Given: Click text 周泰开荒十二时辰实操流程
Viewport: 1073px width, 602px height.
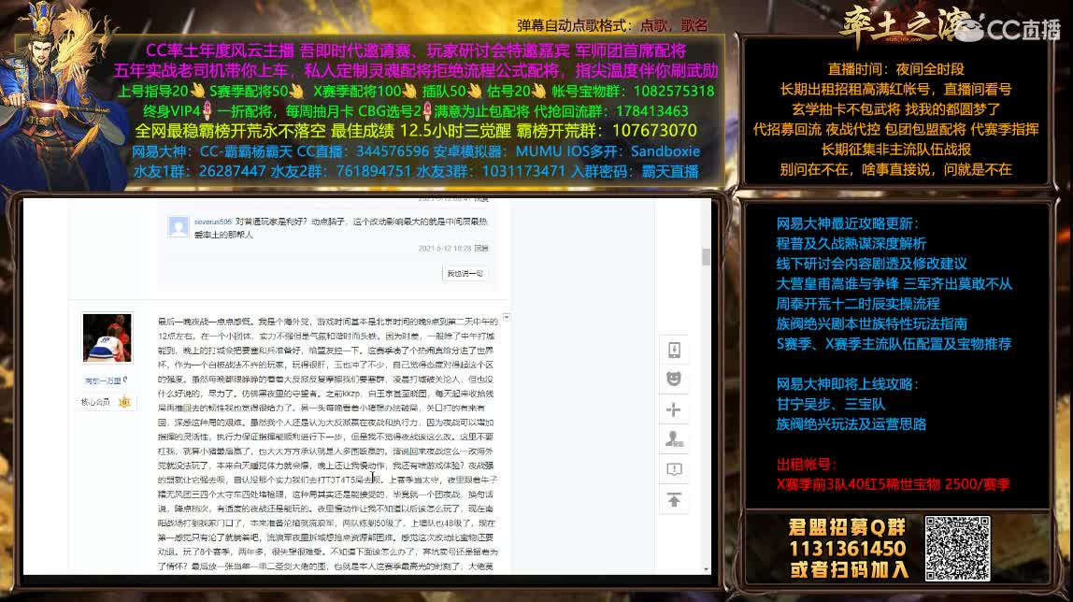Looking at the screenshot, I should 857,303.
